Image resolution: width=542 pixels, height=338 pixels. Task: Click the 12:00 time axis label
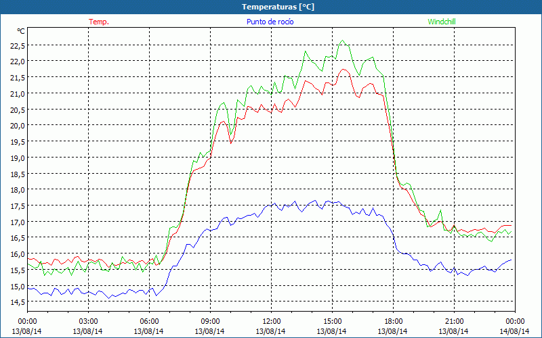[x=272, y=322]
